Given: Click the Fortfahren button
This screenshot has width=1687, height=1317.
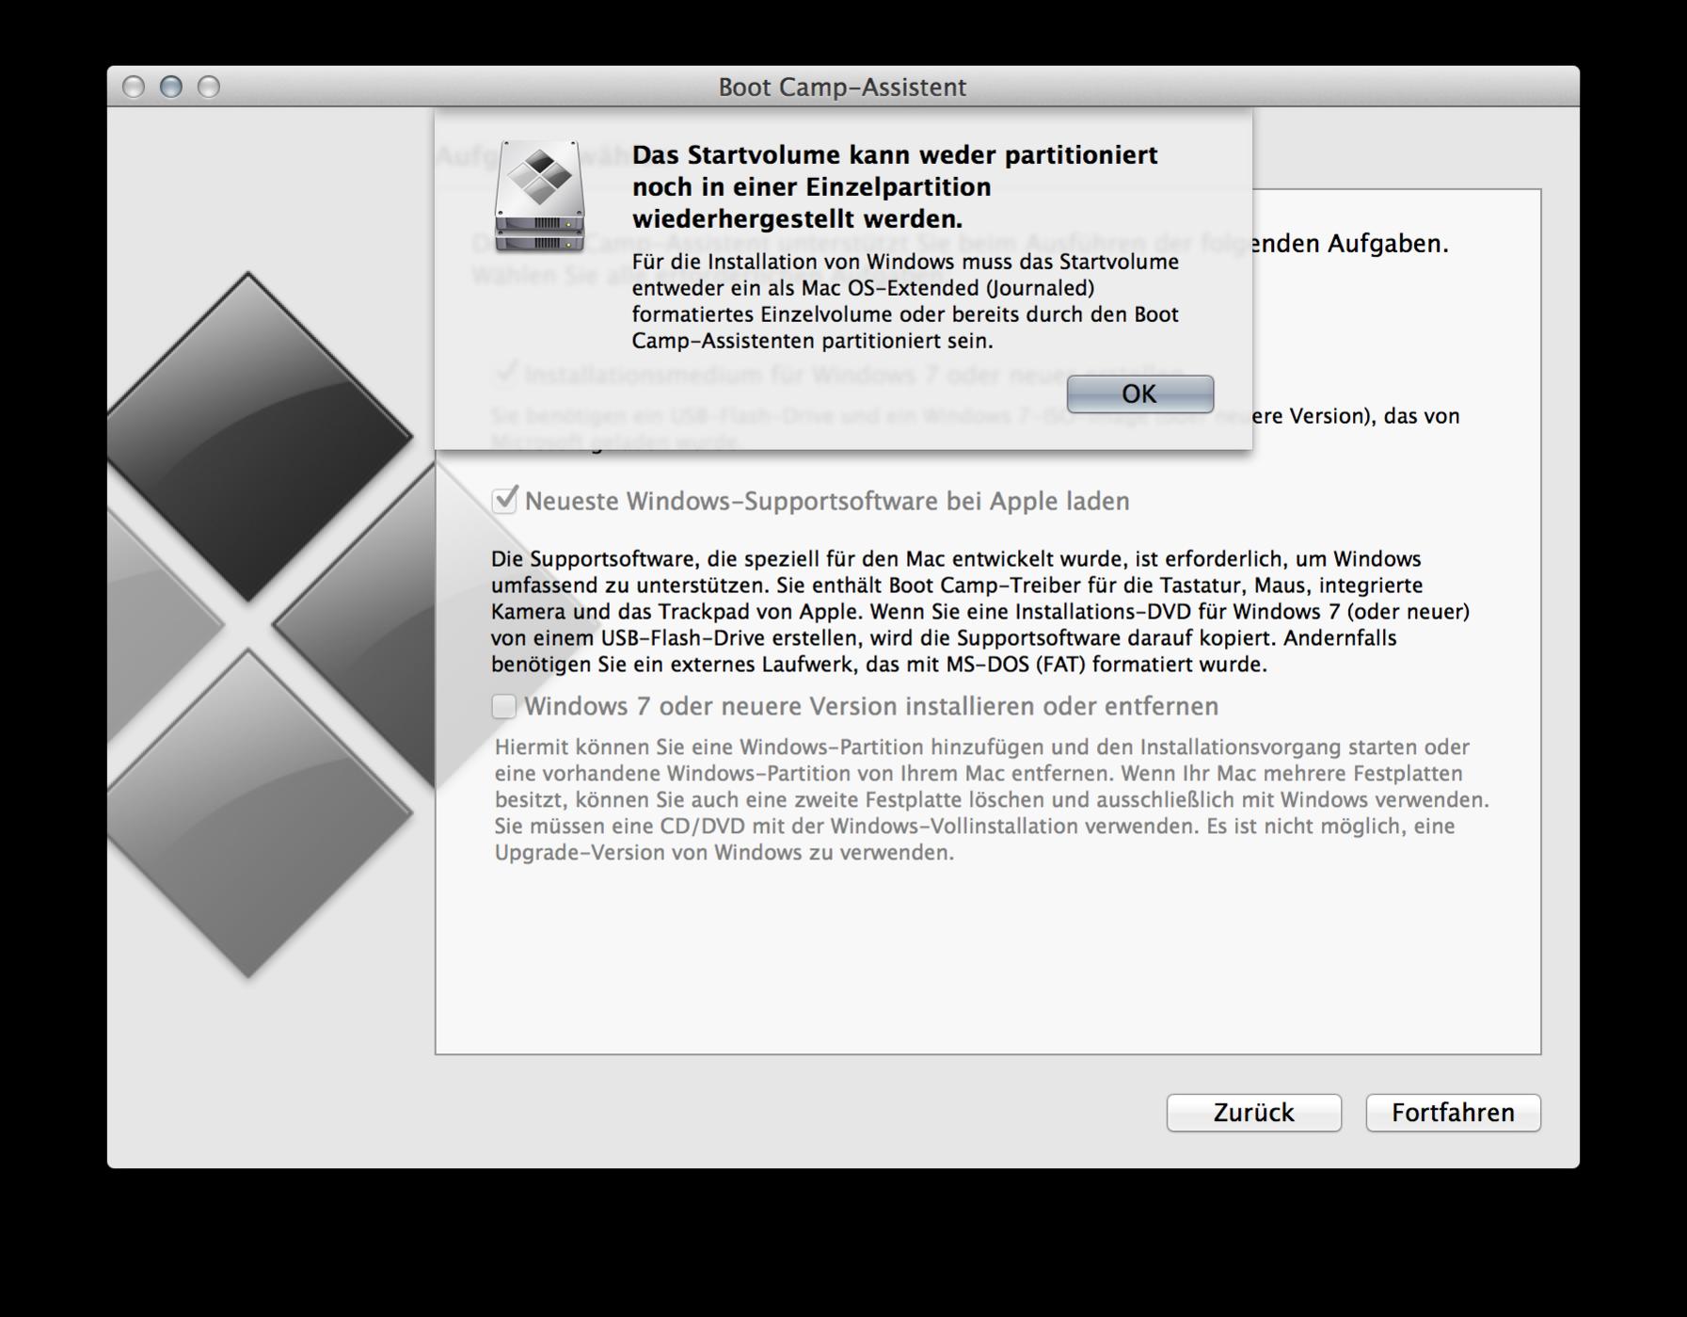Looking at the screenshot, I should (x=1453, y=1113).
